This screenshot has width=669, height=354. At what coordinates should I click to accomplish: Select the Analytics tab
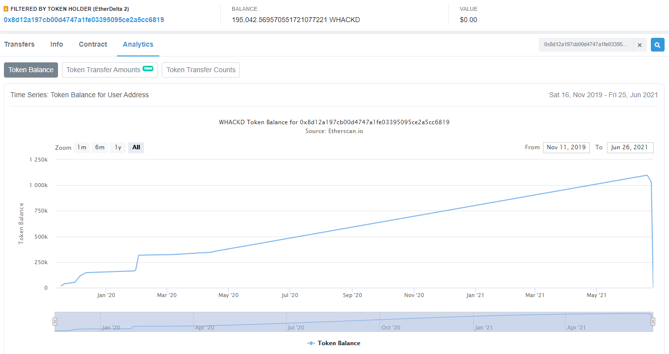coord(138,44)
